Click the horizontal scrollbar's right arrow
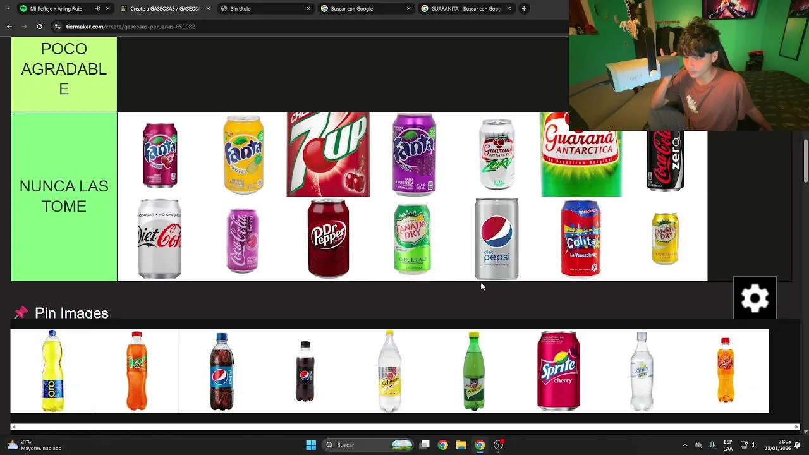Screen dimensions: 809x455 click(x=797, y=428)
